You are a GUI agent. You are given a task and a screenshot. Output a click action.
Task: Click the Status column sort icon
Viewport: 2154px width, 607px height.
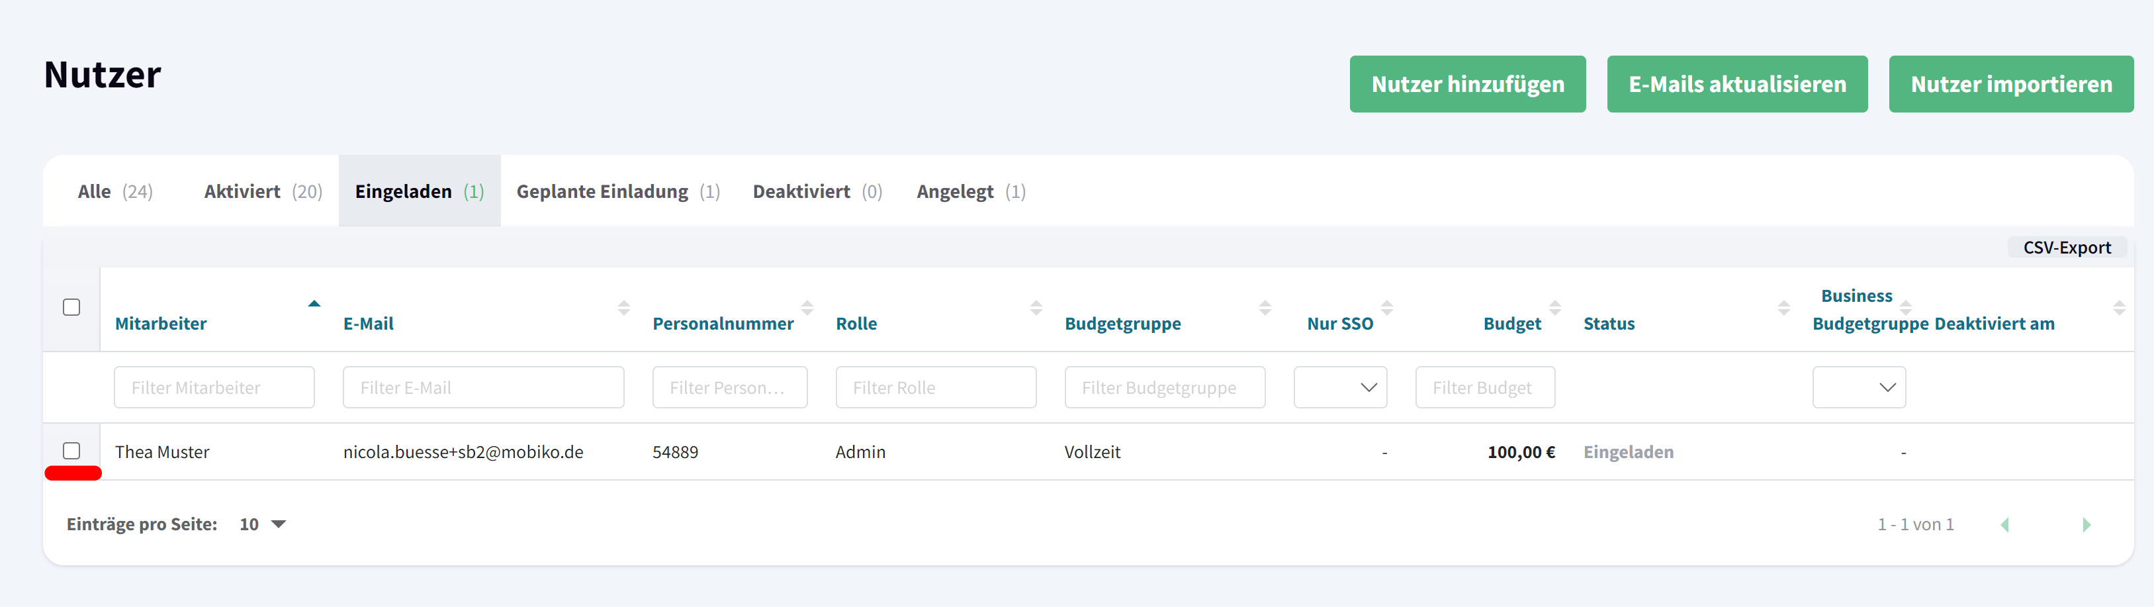1783,308
